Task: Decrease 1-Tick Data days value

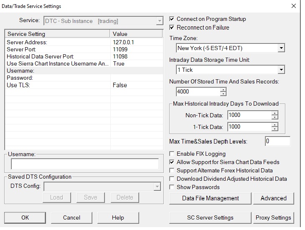Action: pos(274,129)
